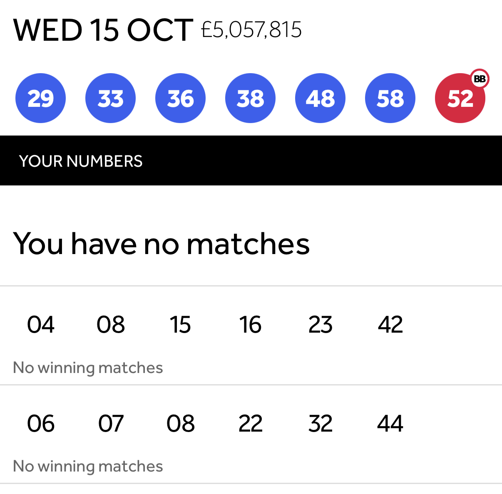Click first line's No winning matches text
Viewport: 502px width, 494px height.
(x=88, y=368)
